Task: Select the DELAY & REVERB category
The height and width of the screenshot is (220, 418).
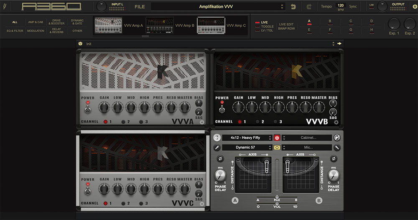Action: 56,30
